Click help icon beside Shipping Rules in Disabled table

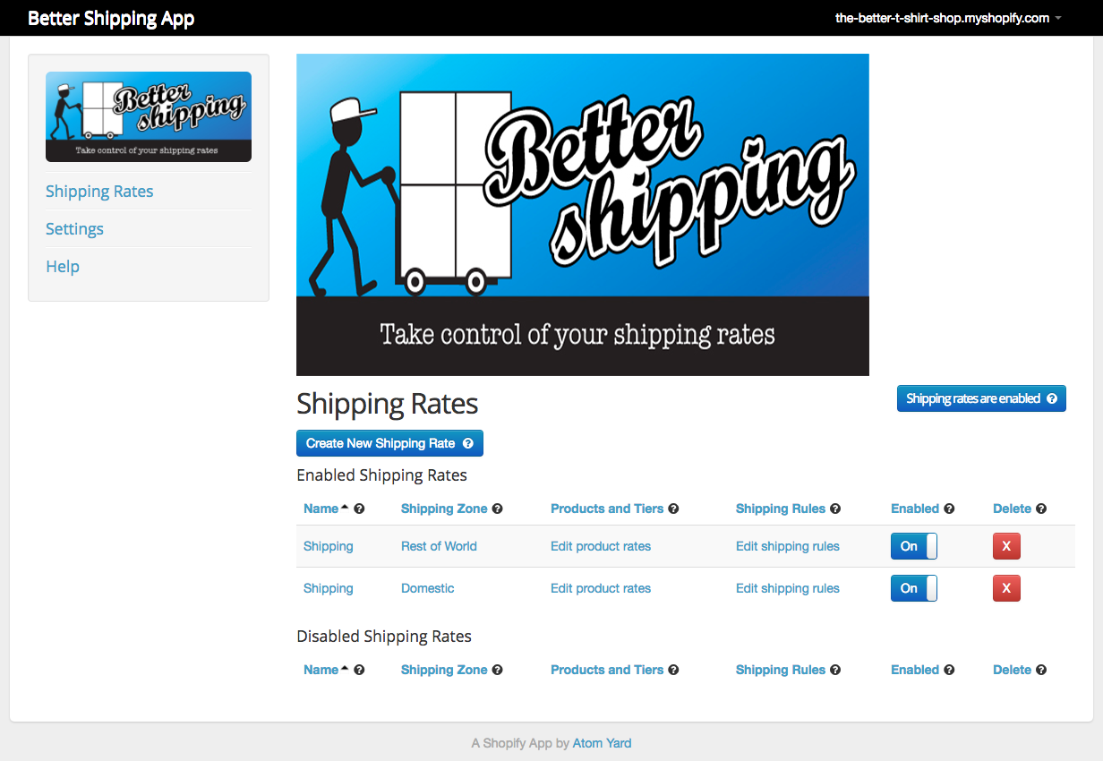coord(835,670)
